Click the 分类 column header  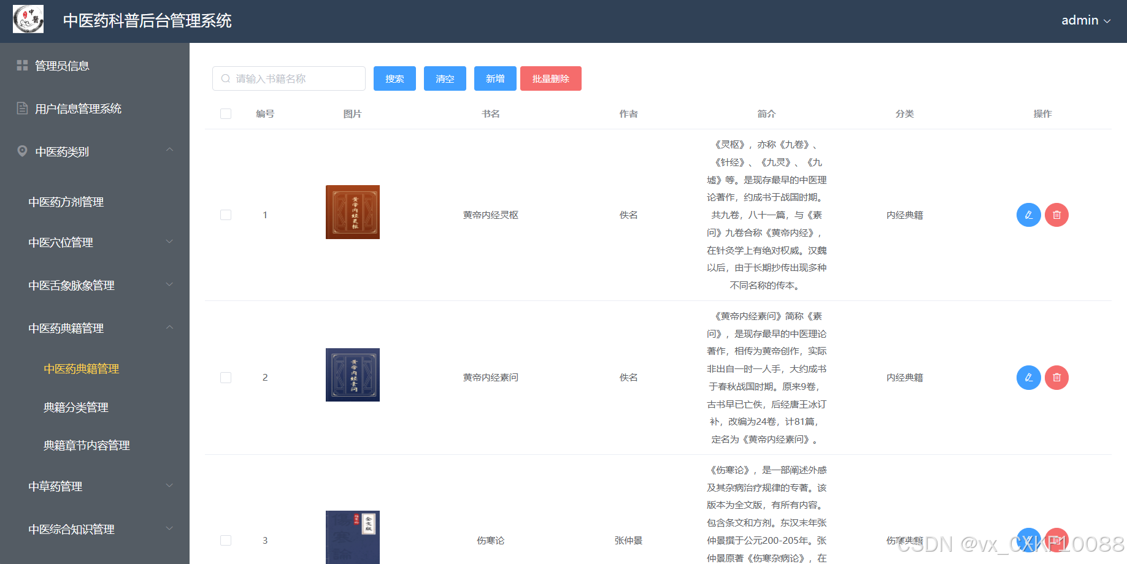[x=905, y=114]
